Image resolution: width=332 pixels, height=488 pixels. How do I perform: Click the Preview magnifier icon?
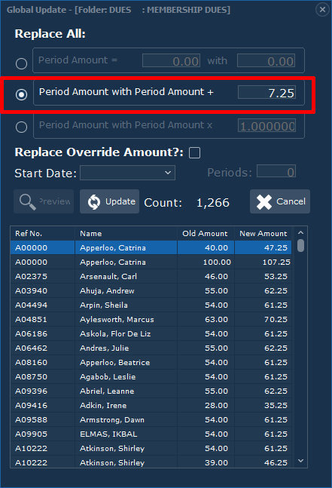[28, 201]
